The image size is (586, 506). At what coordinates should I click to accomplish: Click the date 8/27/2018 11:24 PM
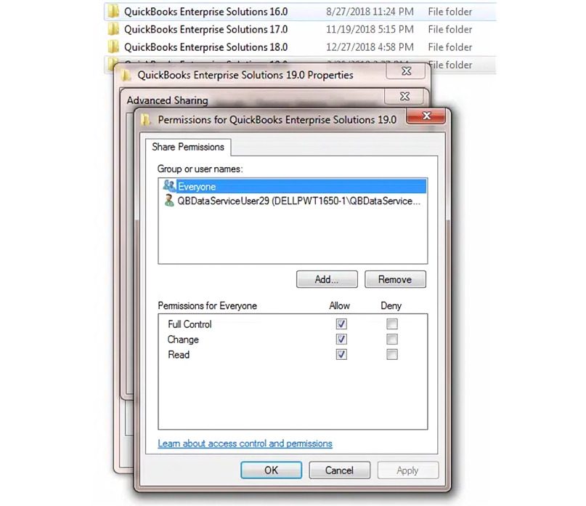(370, 12)
